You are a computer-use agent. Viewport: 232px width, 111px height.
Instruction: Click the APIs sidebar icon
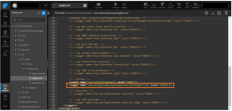pos(5,53)
